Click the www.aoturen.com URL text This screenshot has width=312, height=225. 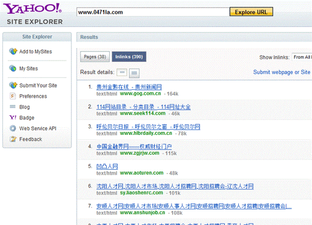tap(142, 173)
